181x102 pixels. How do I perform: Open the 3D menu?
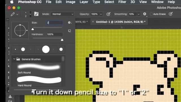pos(133,2)
